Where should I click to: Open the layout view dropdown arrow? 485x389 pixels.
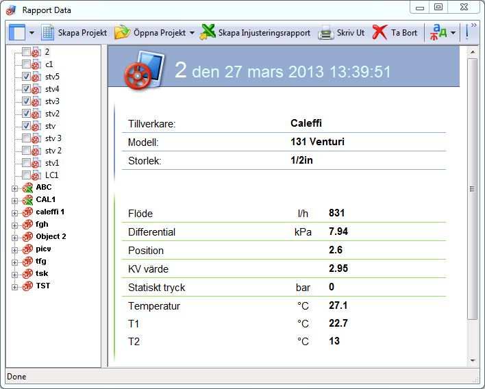(x=32, y=33)
